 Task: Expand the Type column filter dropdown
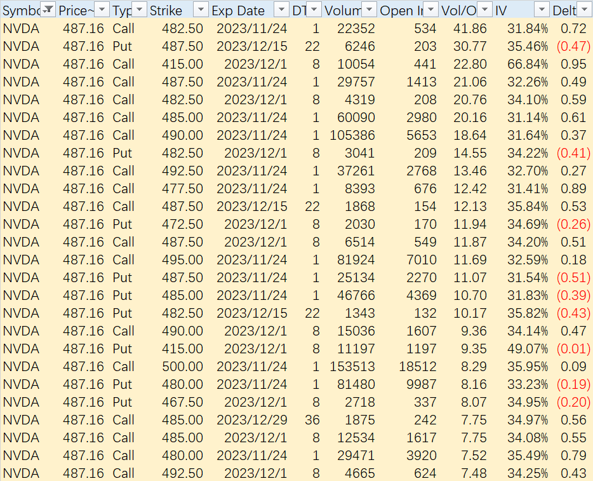(x=139, y=10)
